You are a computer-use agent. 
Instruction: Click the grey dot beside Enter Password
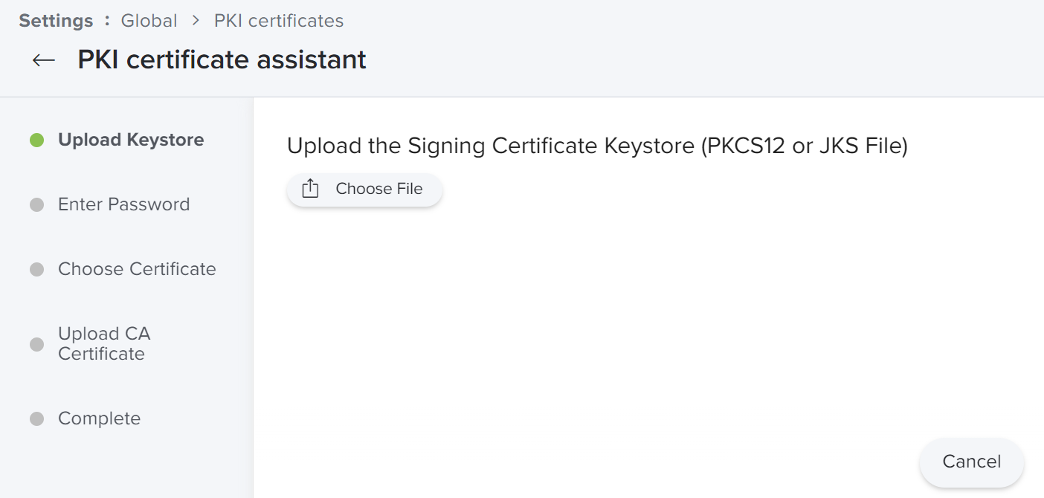[36, 204]
